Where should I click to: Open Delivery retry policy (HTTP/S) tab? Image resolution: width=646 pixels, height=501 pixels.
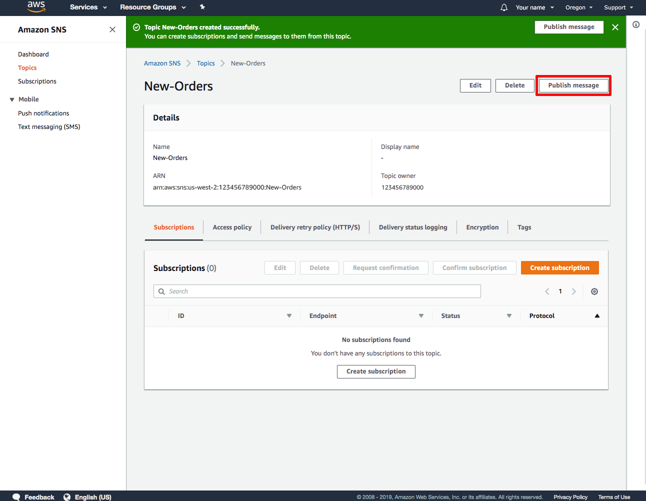pyautogui.click(x=315, y=227)
